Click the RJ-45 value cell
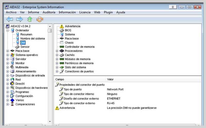The height and width of the screenshot is (128, 206). (x=111, y=103)
